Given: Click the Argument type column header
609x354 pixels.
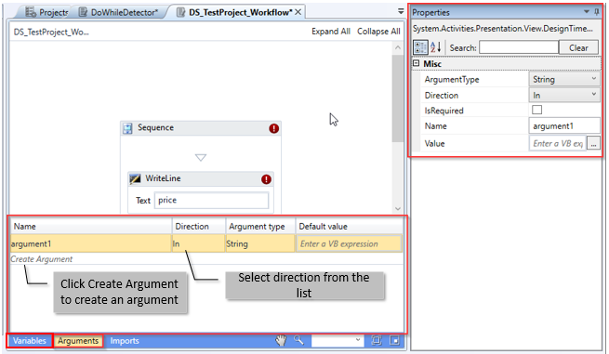Looking at the screenshot, I should [260, 227].
